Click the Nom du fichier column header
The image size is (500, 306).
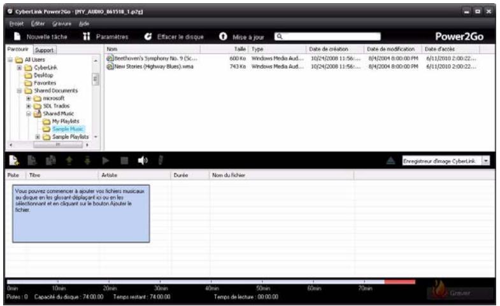click(282, 175)
